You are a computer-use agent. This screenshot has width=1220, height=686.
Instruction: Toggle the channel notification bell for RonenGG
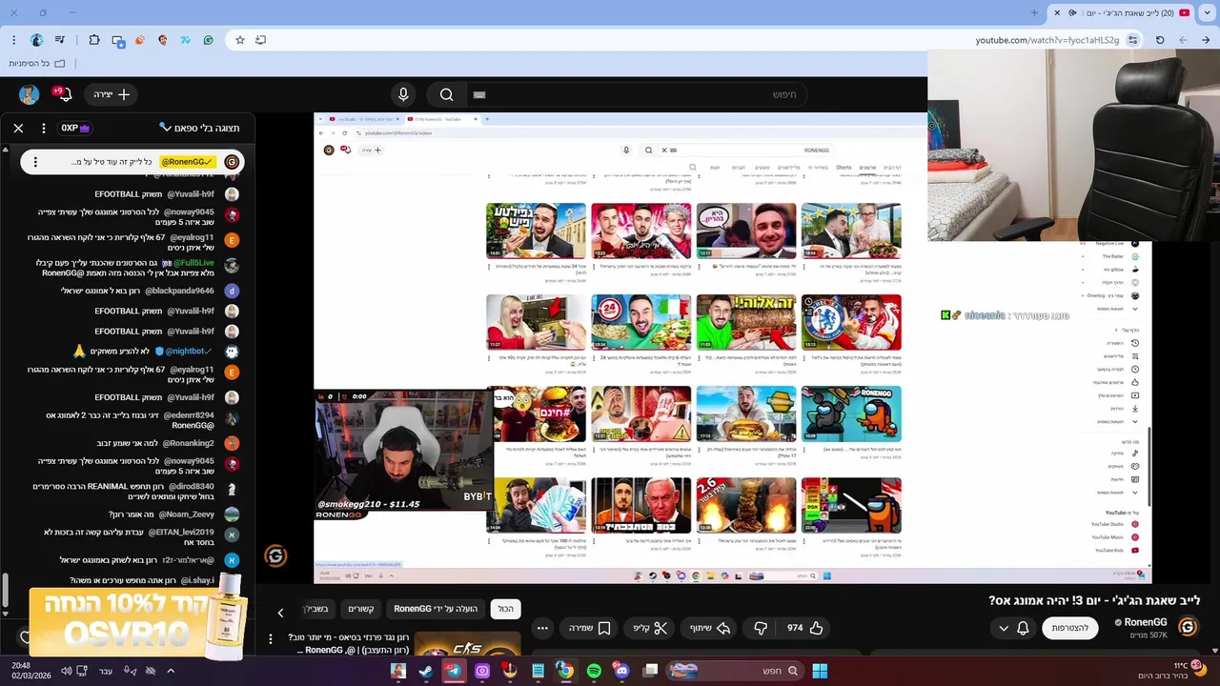(x=1023, y=628)
